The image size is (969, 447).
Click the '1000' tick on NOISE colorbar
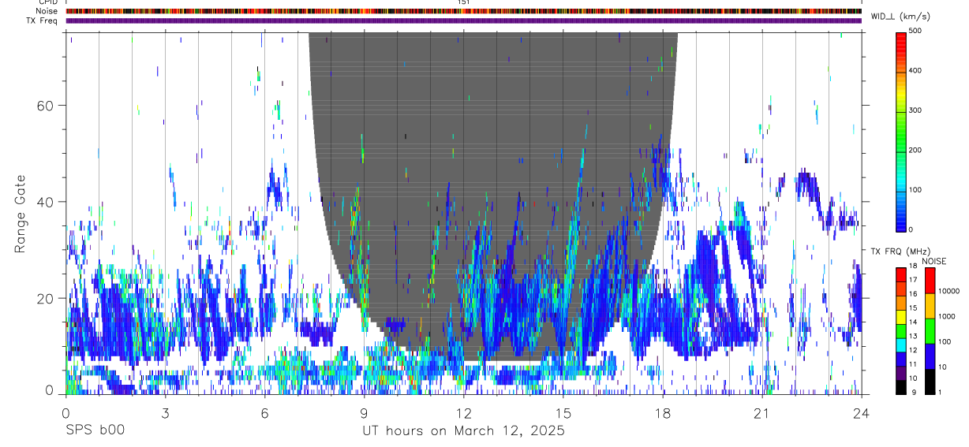coord(947,317)
